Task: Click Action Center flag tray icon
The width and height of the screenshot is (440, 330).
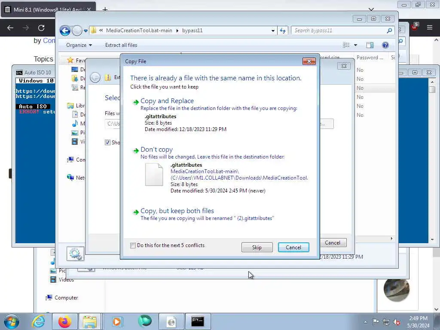Action: point(376,322)
